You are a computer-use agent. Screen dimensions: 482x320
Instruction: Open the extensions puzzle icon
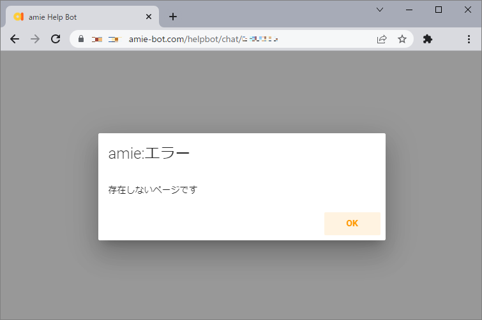(428, 39)
